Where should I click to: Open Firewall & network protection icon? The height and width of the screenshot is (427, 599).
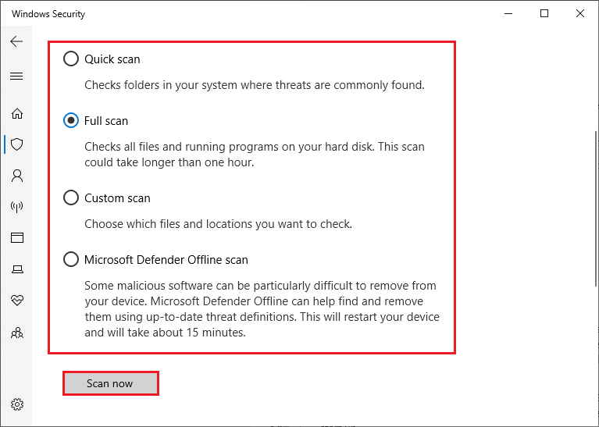[17, 207]
